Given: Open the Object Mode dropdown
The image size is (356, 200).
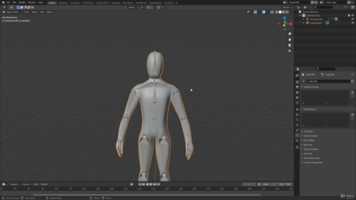Looking at the screenshot, I should [x=12, y=12].
